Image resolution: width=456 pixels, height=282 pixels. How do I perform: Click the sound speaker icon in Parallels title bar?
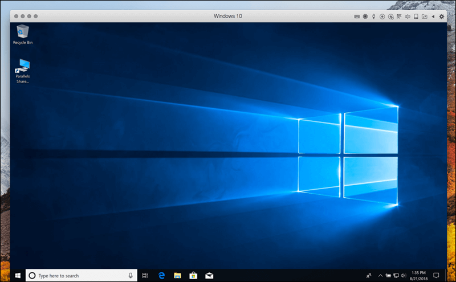click(408, 17)
